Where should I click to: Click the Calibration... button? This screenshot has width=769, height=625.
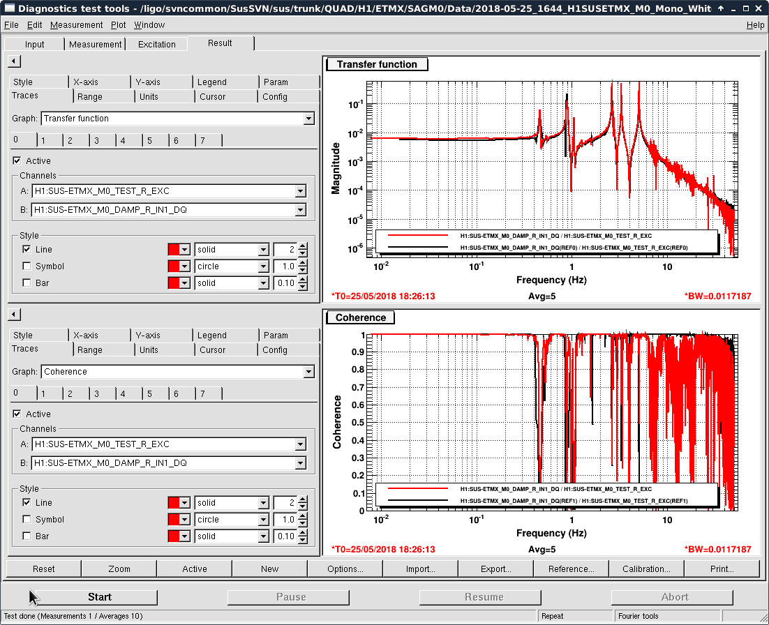pos(646,568)
